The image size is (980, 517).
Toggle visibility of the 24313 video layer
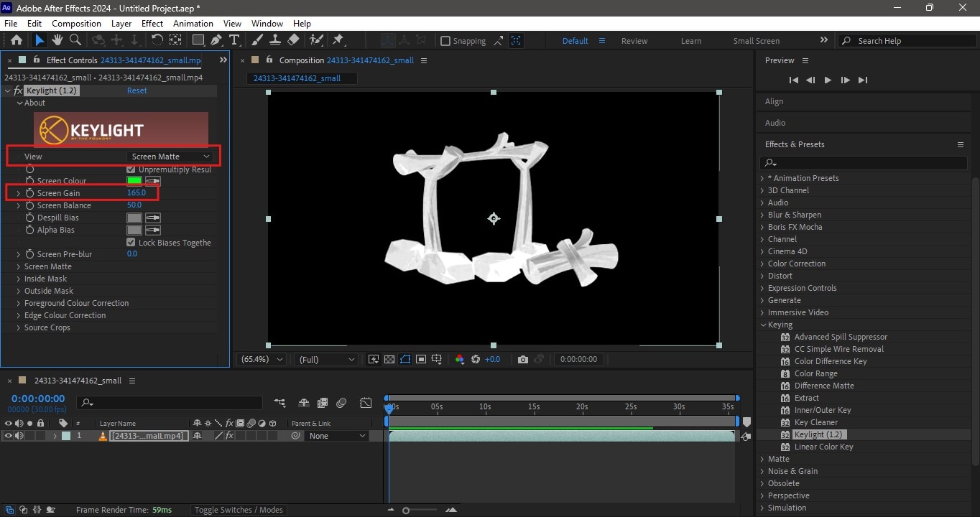pos(8,435)
